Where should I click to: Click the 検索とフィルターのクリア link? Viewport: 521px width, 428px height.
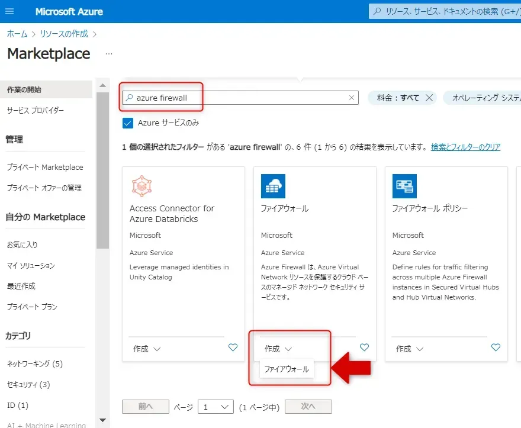point(465,147)
